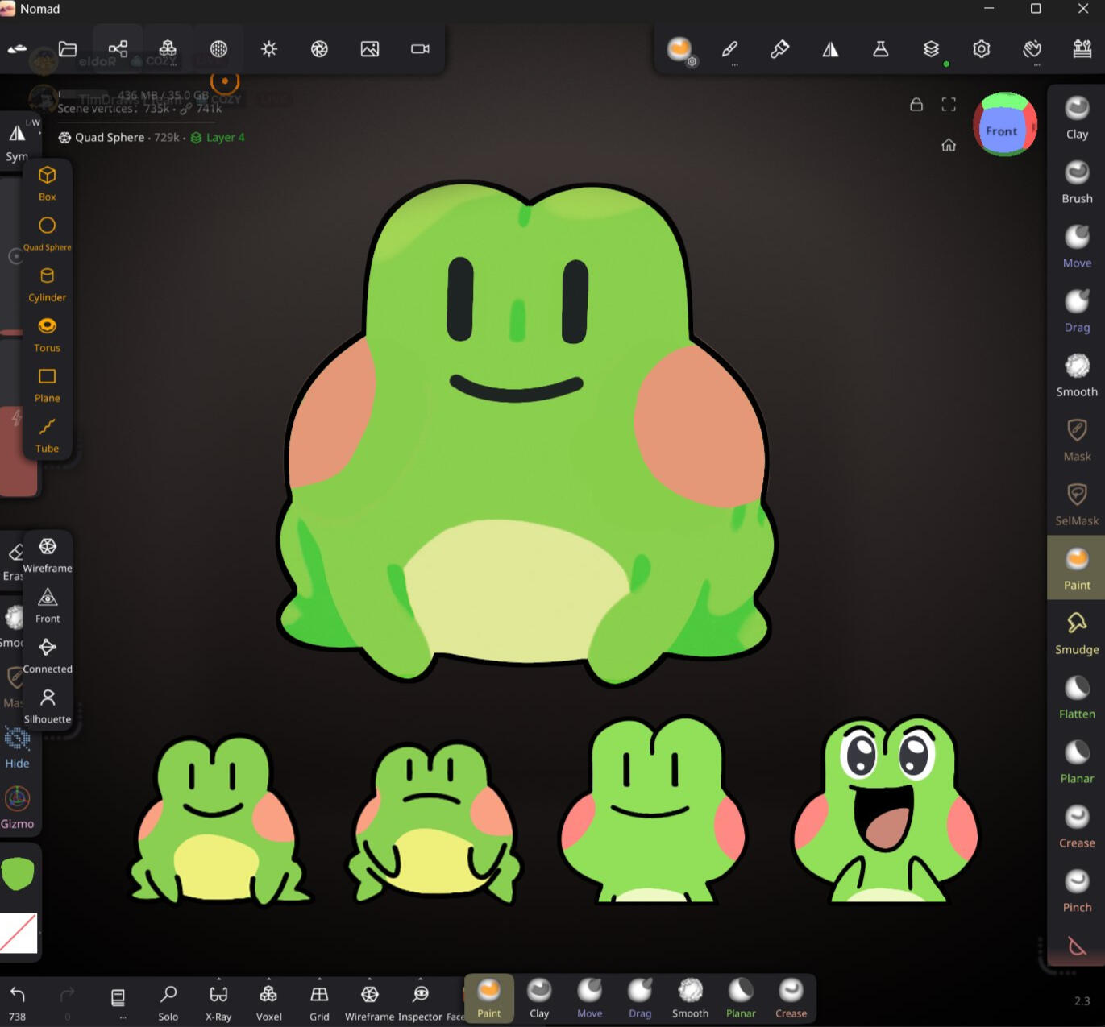Toggle the Grid display

[x=319, y=1001]
